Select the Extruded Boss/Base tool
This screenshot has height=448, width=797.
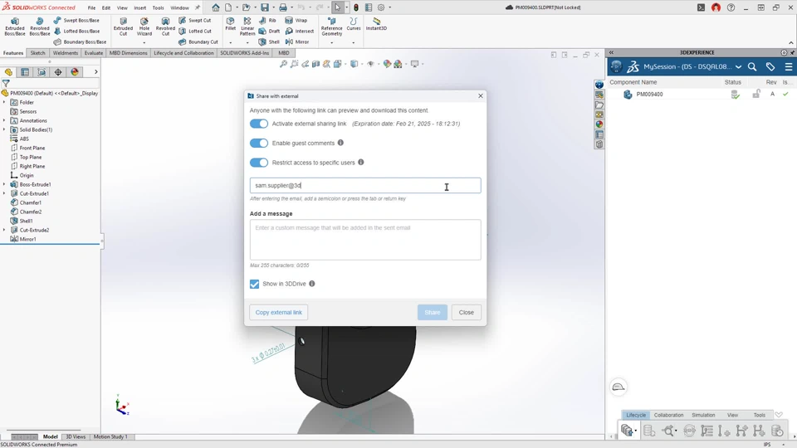[x=15, y=27]
